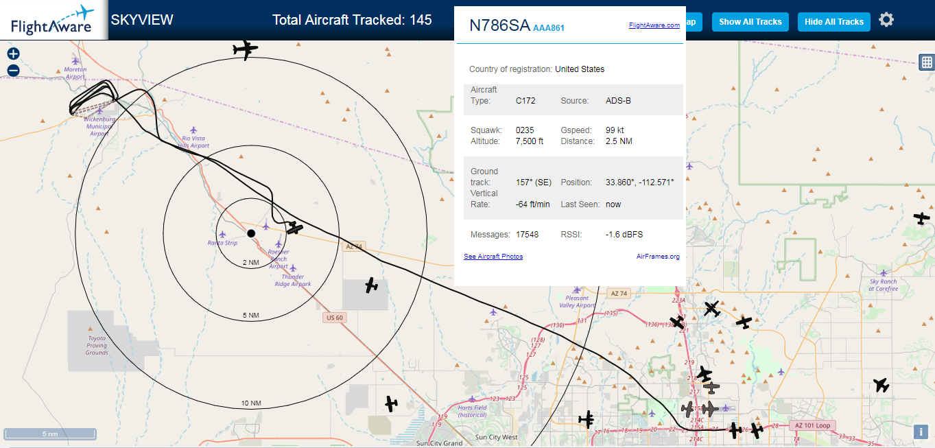935x448 pixels.
Task: Click the 2 NM ring label
Action: point(251,263)
